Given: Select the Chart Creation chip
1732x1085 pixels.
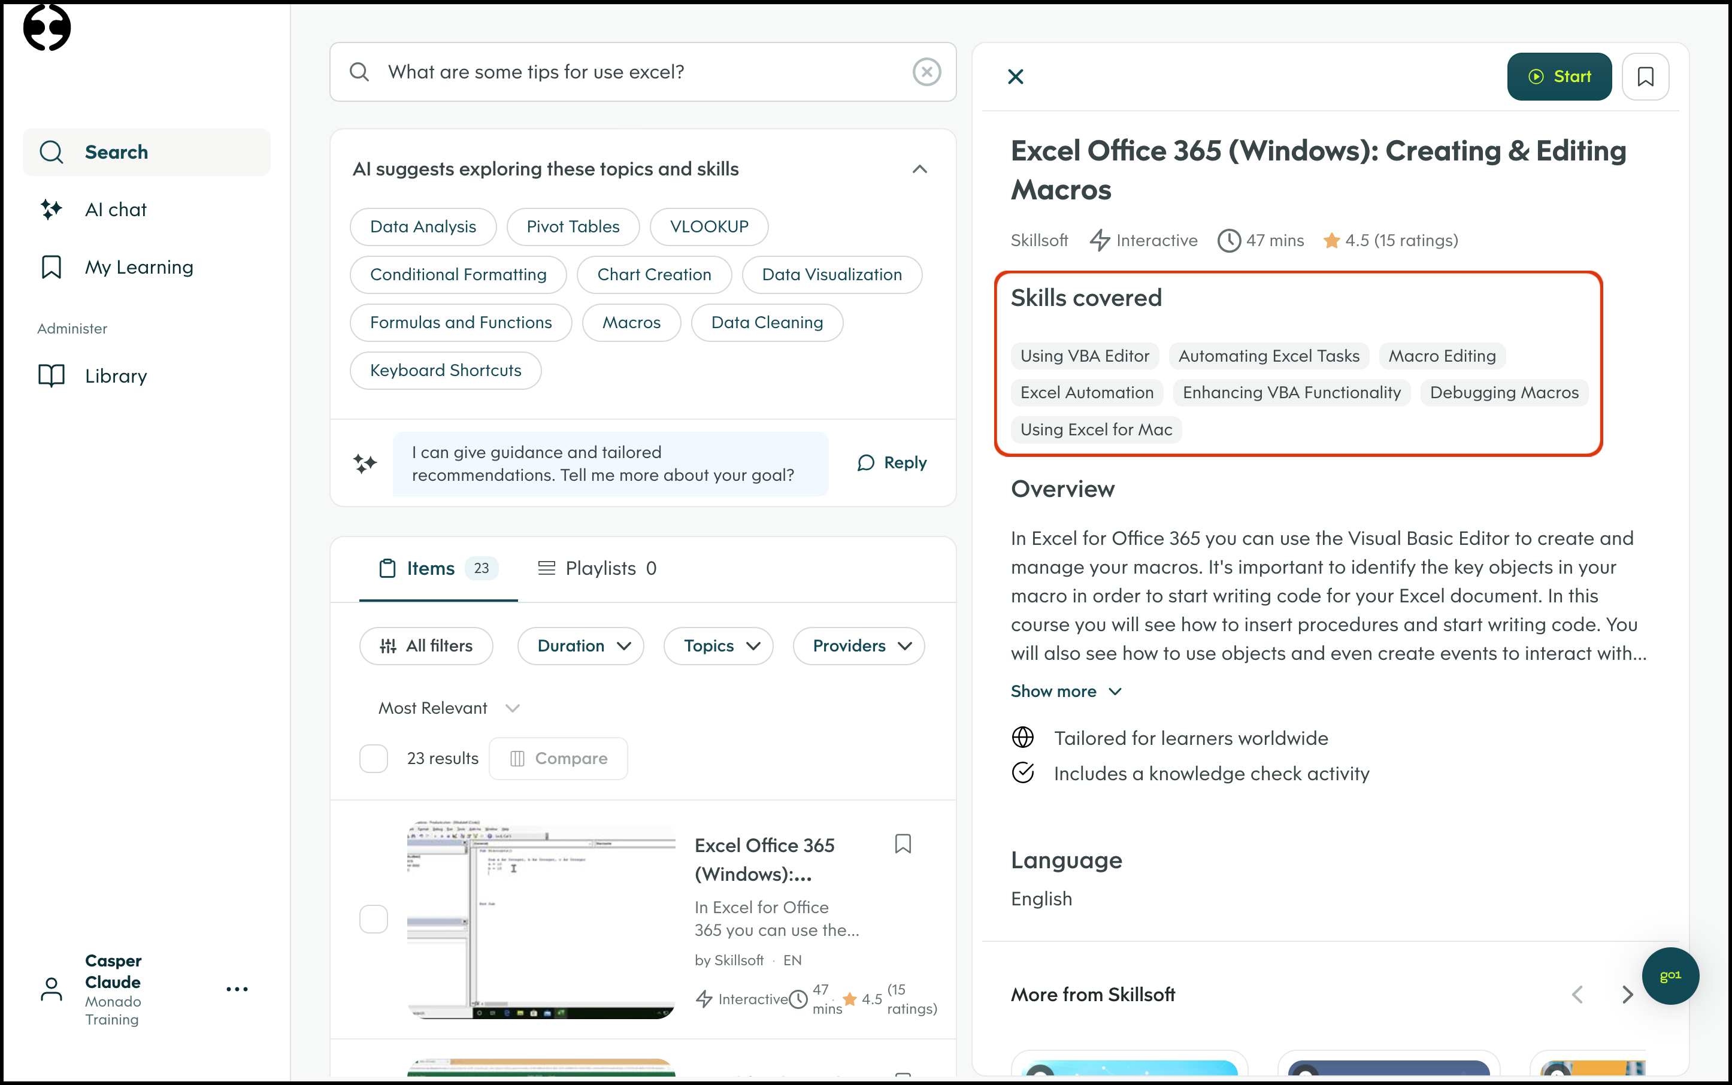Looking at the screenshot, I should pos(654,275).
